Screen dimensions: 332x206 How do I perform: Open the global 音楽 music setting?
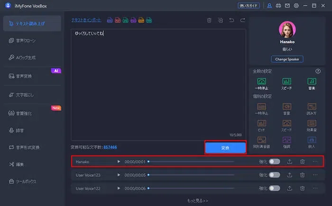pyautogui.click(x=312, y=84)
